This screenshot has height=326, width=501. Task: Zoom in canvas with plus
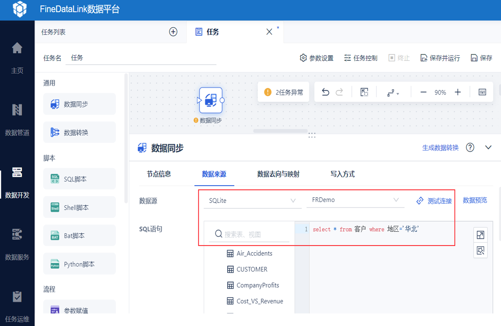pos(458,92)
